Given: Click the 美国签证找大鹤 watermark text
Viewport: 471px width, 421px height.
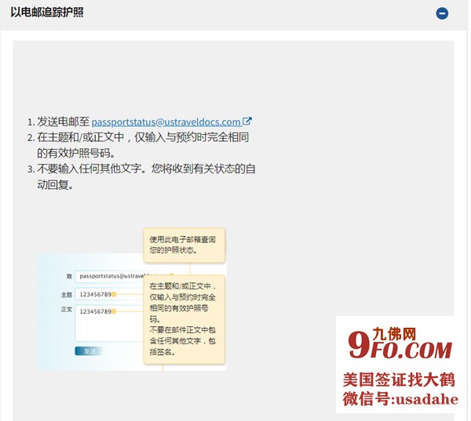Looking at the screenshot, I should [399, 380].
